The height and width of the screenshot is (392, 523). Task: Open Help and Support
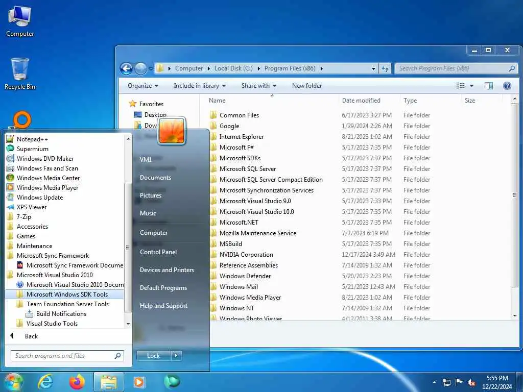tap(163, 306)
